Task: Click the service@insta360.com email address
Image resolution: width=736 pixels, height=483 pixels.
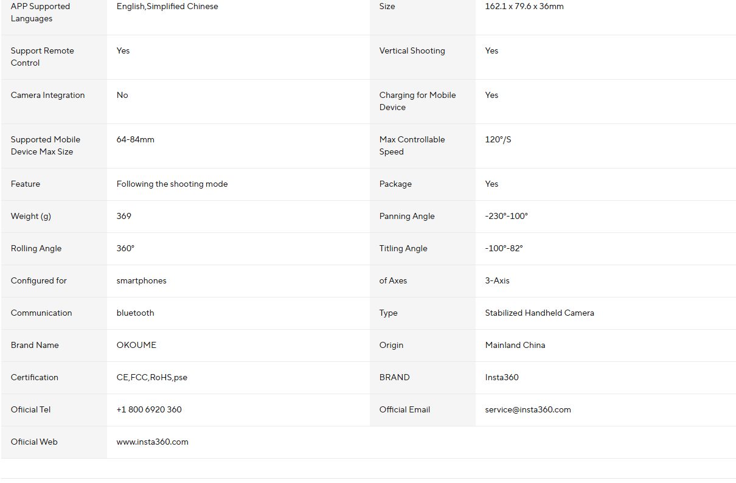Action: pyautogui.click(x=527, y=410)
